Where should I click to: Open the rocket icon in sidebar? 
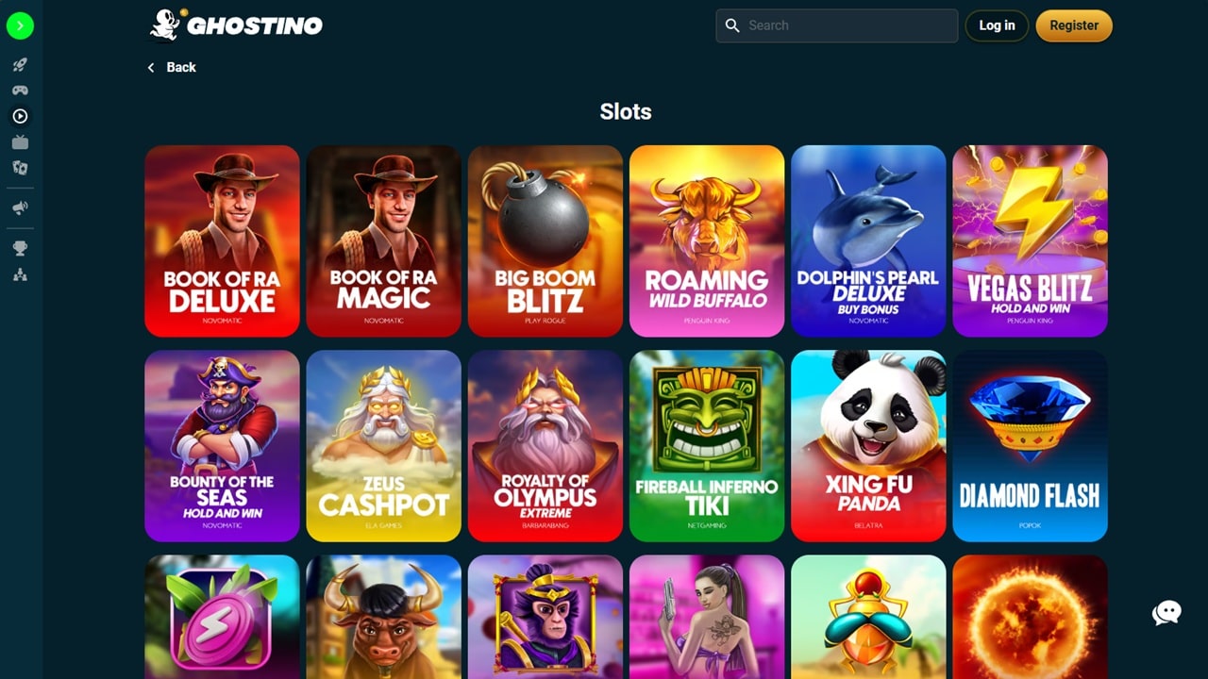pos(20,65)
